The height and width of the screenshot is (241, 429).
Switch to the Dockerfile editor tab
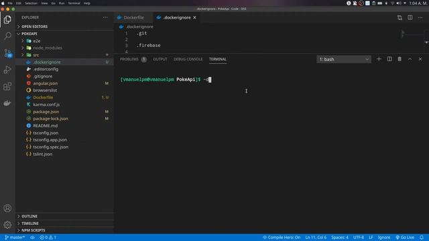click(x=133, y=17)
